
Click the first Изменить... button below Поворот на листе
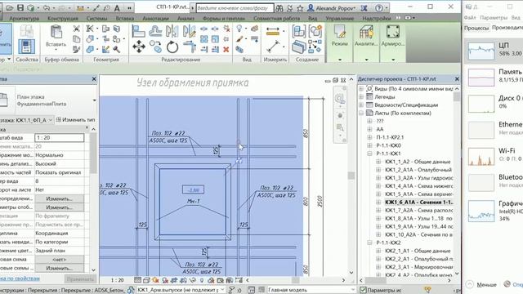click(60, 198)
